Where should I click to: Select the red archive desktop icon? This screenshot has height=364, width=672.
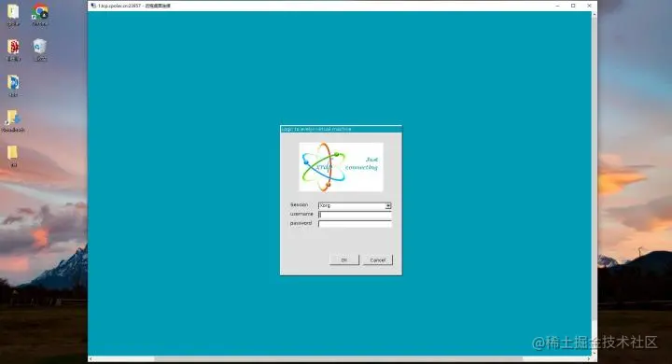point(13,49)
